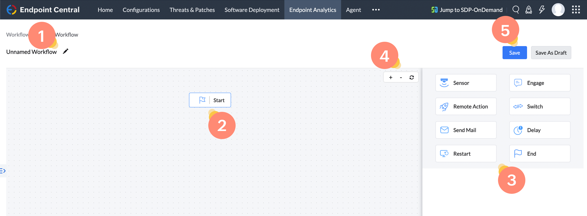
Task: Open the notifications bell icon
Action: [x=528, y=10]
